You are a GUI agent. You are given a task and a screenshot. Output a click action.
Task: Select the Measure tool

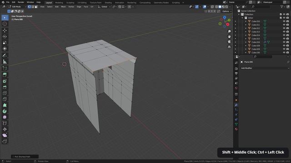tap(5, 62)
